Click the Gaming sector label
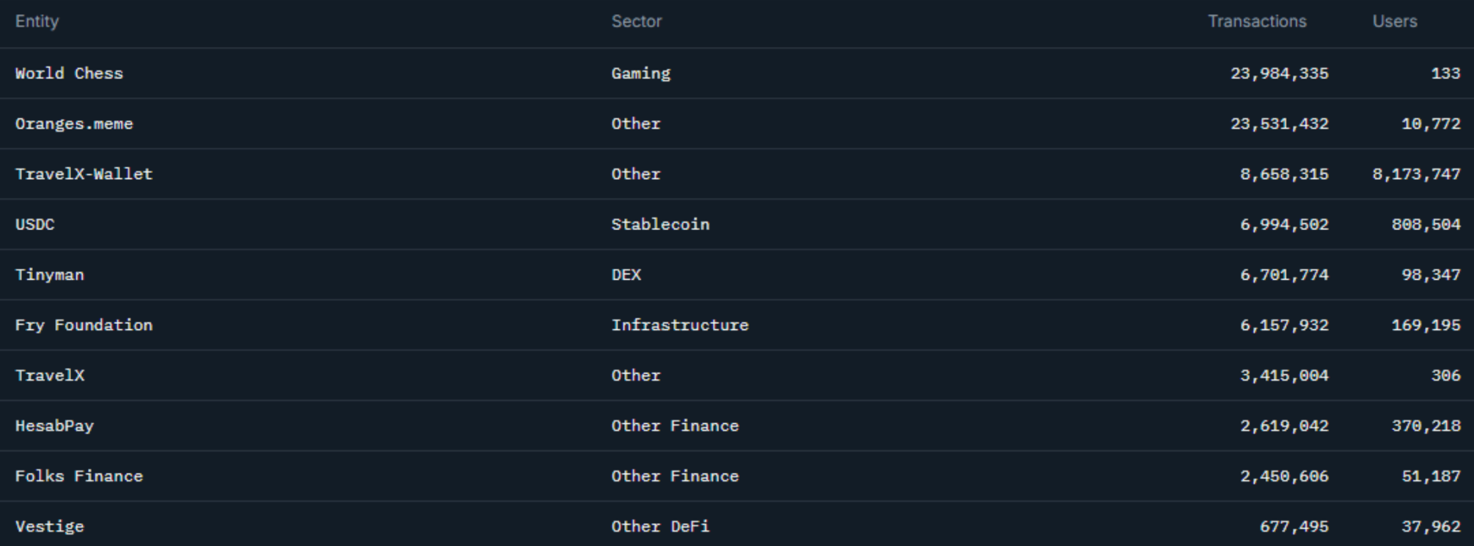This screenshot has width=1474, height=546. [640, 73]
